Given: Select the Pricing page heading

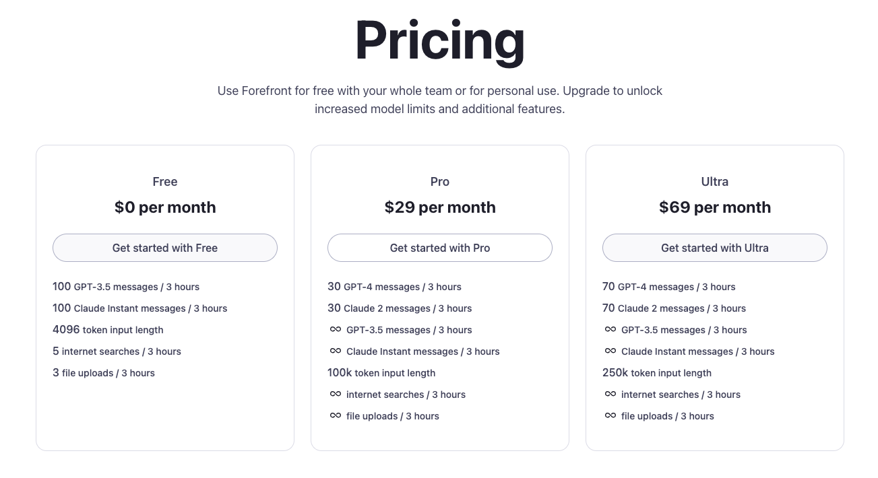Looking at the screenshot, I should click(x=440, y=42).
